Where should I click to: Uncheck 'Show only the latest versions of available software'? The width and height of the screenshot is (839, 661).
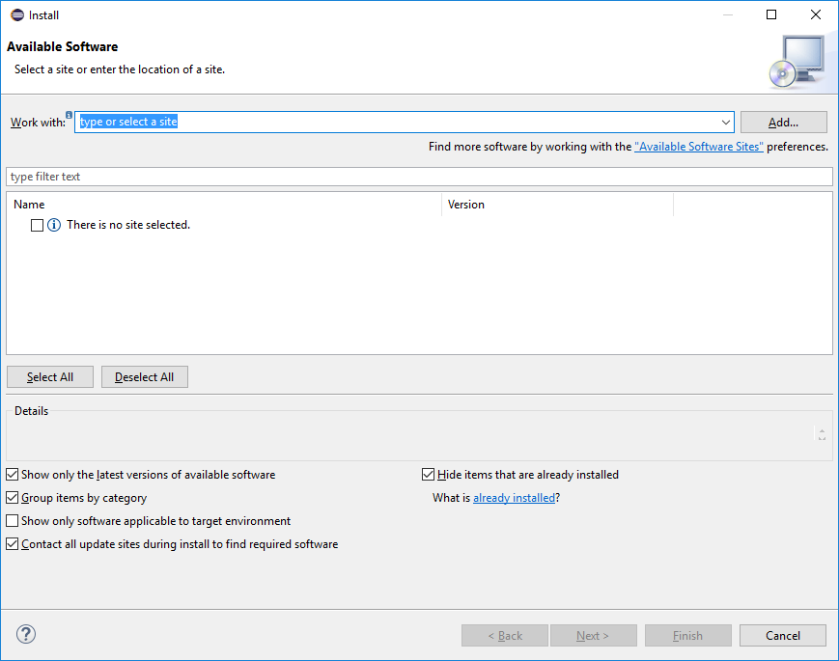pos(12,474)
